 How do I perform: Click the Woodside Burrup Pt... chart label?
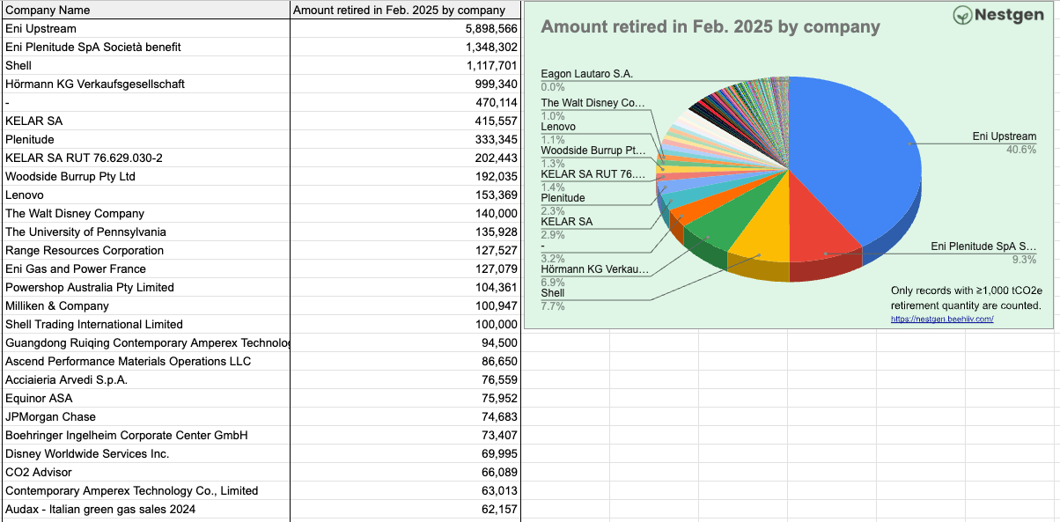[593, 151]
